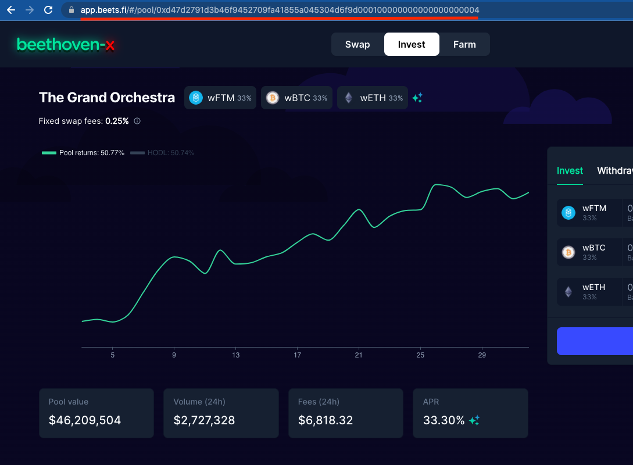633x465 pixels.
Task: Click the wETH amount input field
Action: tap(628, 292)
